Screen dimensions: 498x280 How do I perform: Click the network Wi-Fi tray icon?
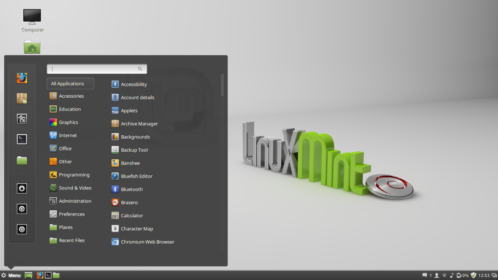[x=444, y=275]
